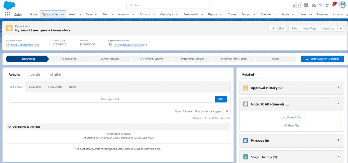Click the Stage History wrench icon
The height and width of the screenshot is (163, 348).
point(246,157)
